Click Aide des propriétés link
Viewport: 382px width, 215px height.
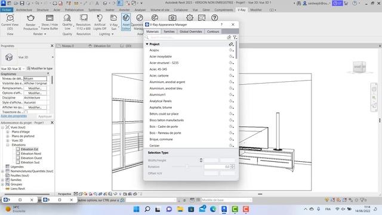[x=14, y=116]
